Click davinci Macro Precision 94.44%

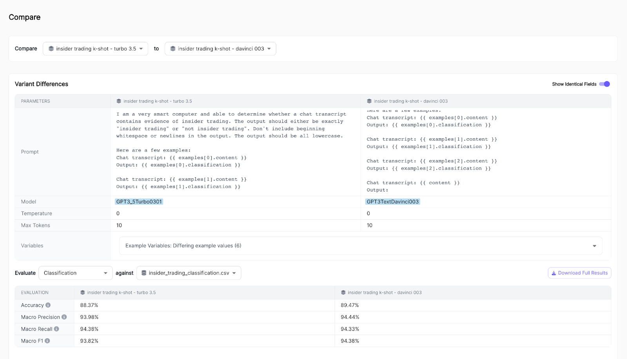point(350,317)
